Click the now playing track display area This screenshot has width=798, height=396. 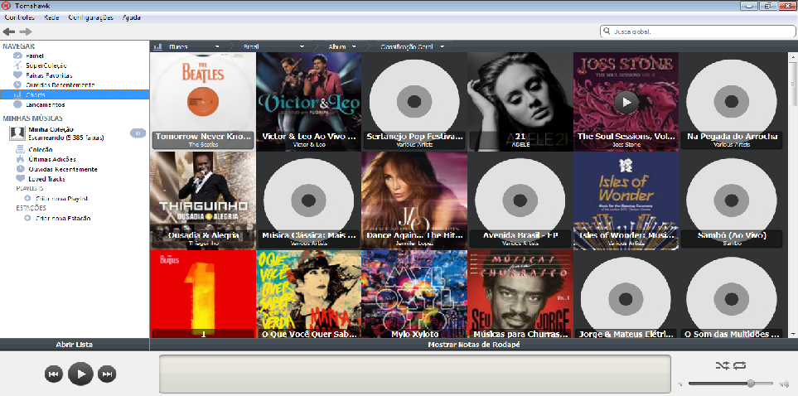coord(415,374)
